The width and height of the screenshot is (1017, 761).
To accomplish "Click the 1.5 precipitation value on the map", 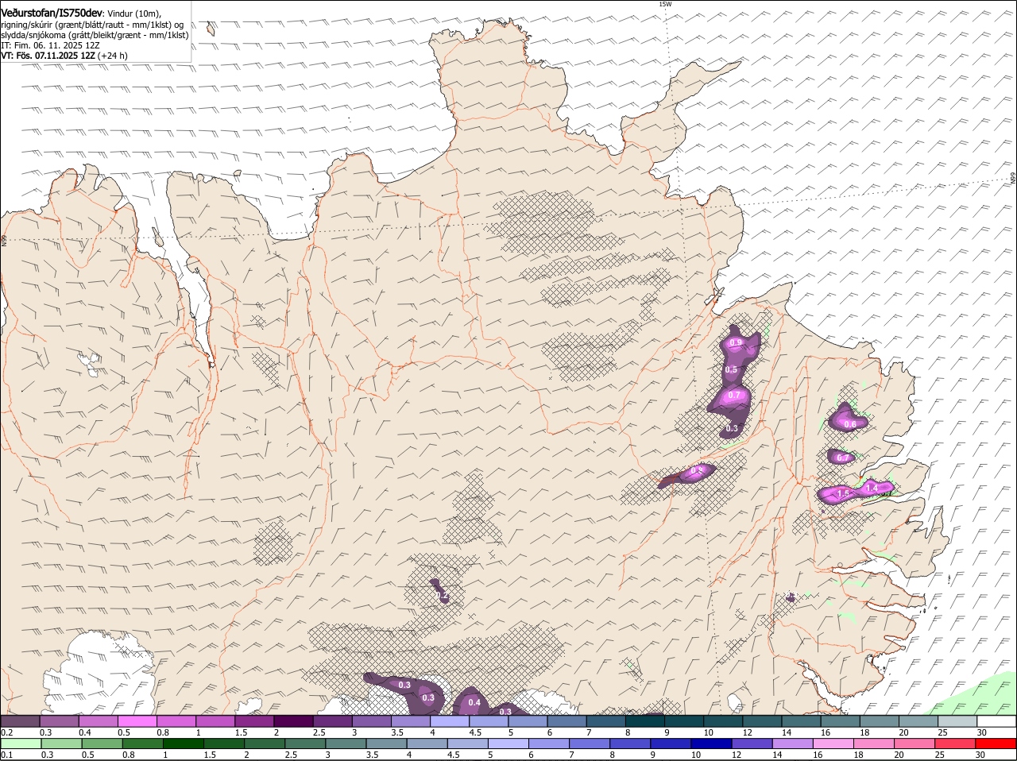I will coord(844,493).
